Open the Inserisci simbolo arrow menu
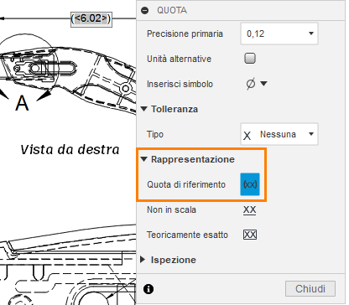This screenshot has width=349, height=305. click(x=263, y=84)
